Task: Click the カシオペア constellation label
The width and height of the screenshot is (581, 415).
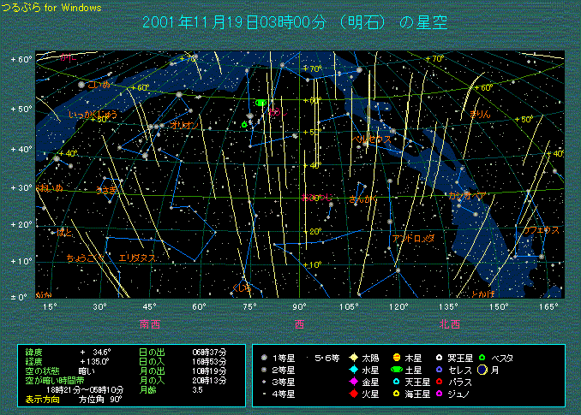Action: (467, 195)
